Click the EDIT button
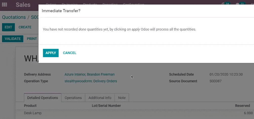The width and height of the screenshot is (254, 119). point(8,27)
